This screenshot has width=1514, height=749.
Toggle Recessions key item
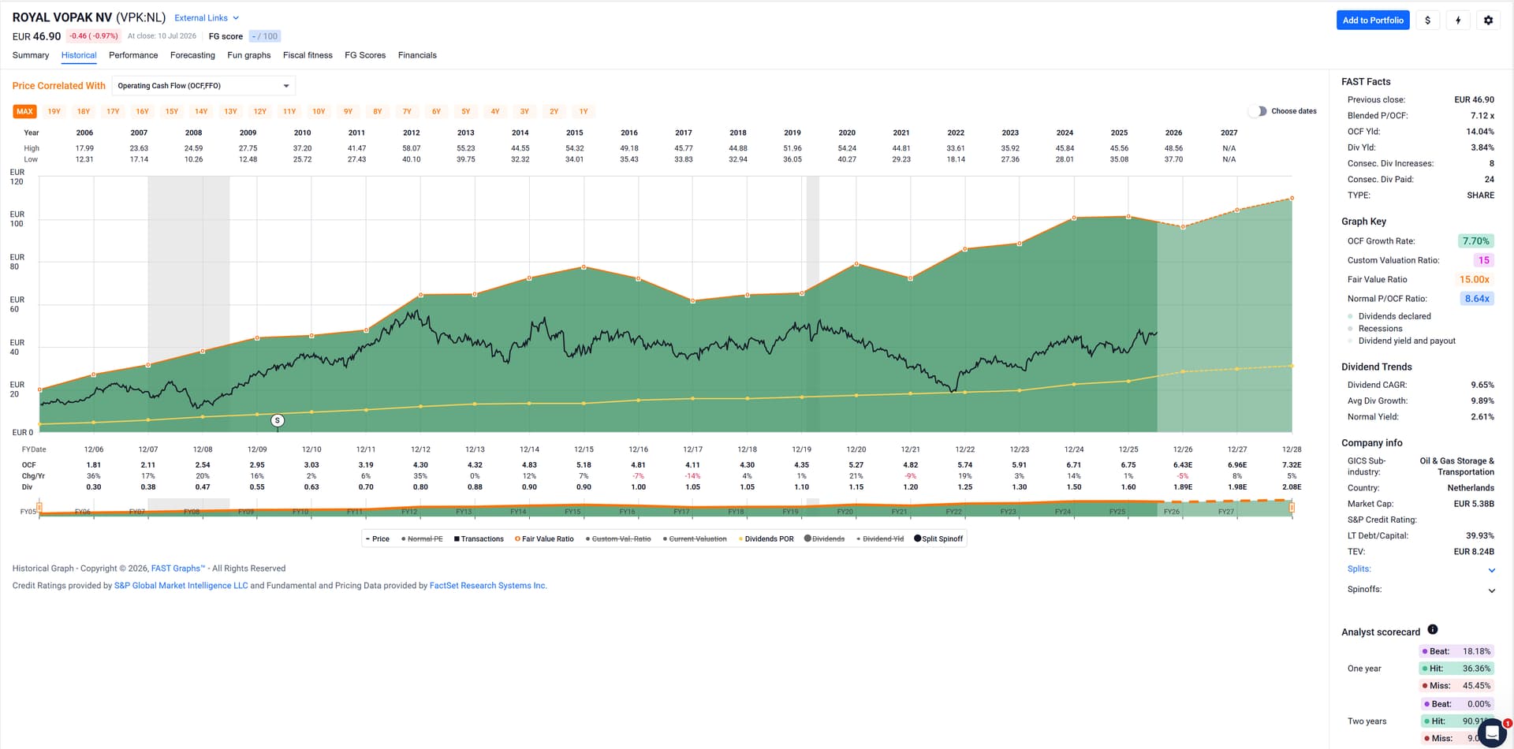[1375, 329]
